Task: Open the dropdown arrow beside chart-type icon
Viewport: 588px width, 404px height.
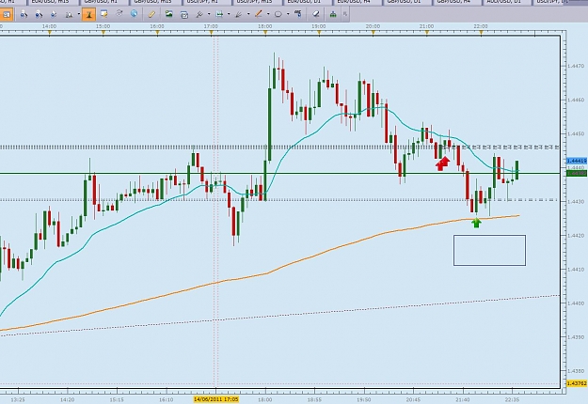Action: [78, 15]
